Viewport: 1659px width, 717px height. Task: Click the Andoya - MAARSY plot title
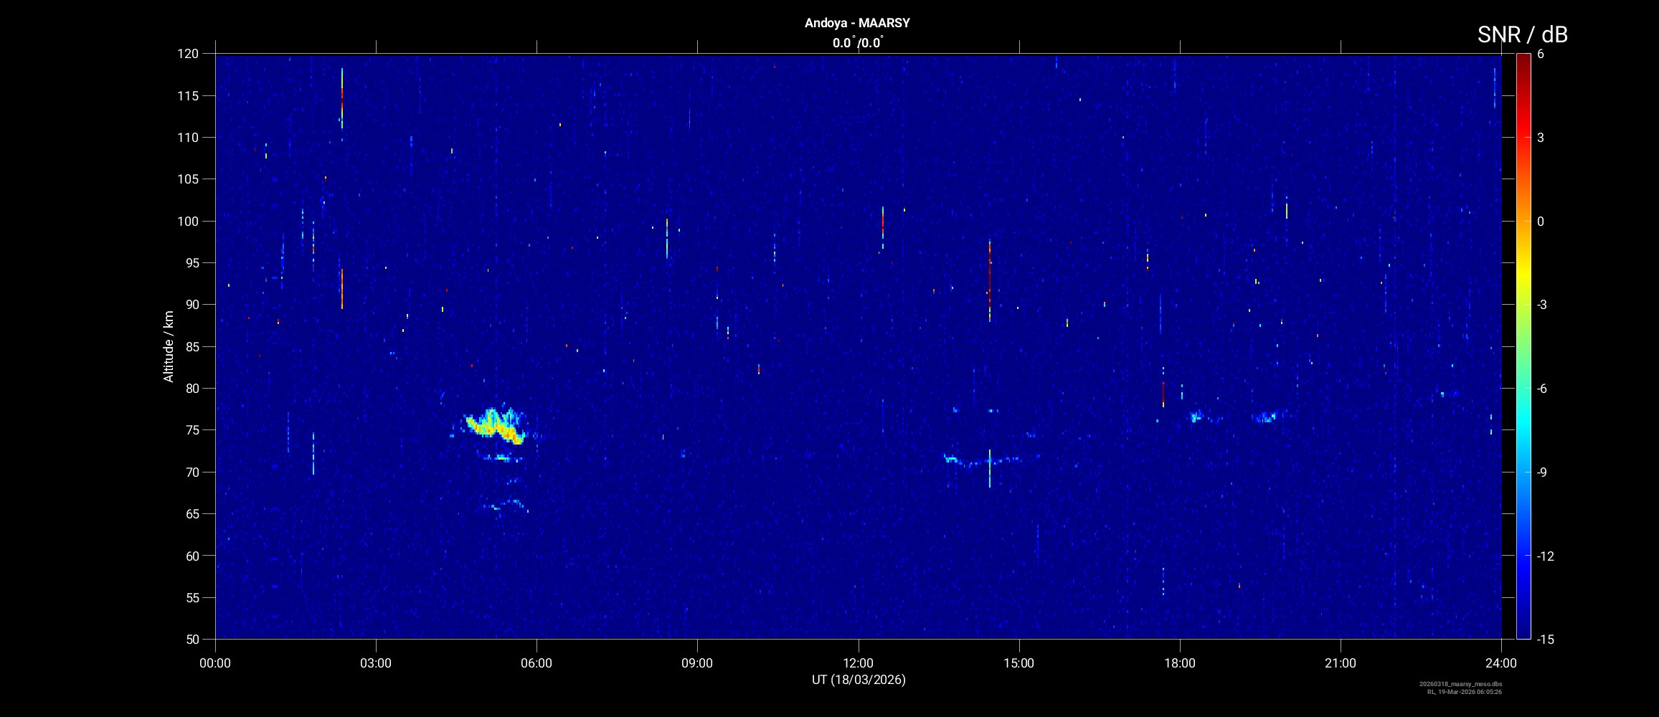point(857,23)
